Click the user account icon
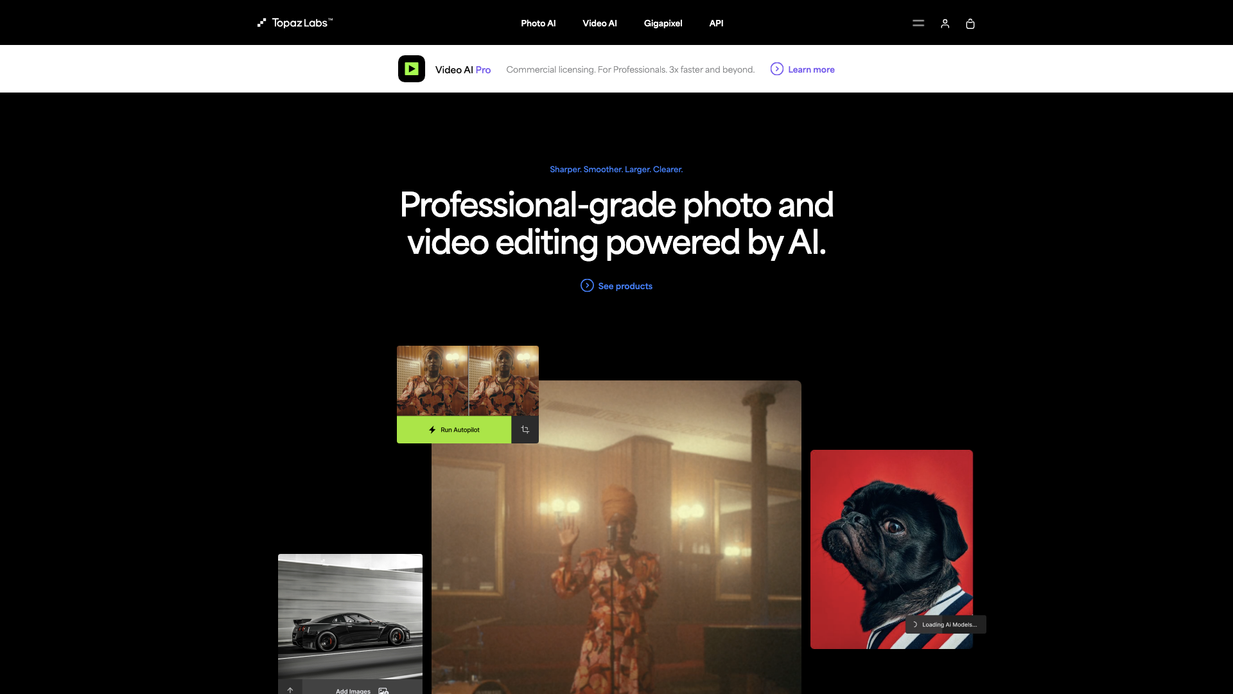The image size is (1233, 694). pyautogui.click(x=944, y=24)
